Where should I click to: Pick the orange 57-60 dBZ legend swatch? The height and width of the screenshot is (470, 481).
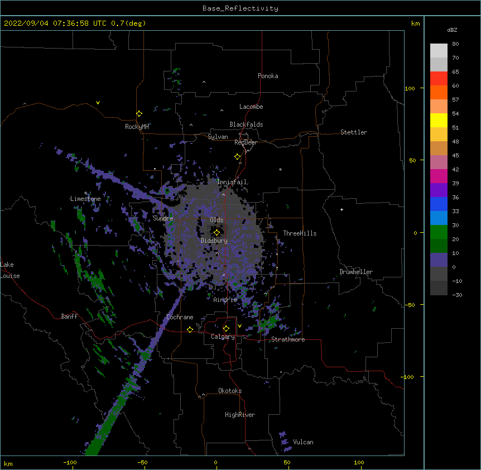(x=439, y=92)
